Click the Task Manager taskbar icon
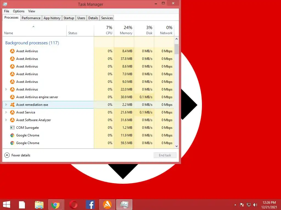This screenshot has height=210, width=281. pos(124,205)
